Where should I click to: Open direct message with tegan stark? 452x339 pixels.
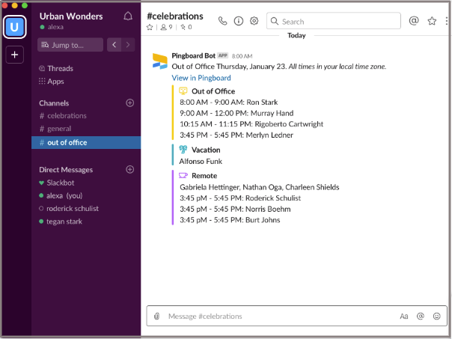coord(64,222)
